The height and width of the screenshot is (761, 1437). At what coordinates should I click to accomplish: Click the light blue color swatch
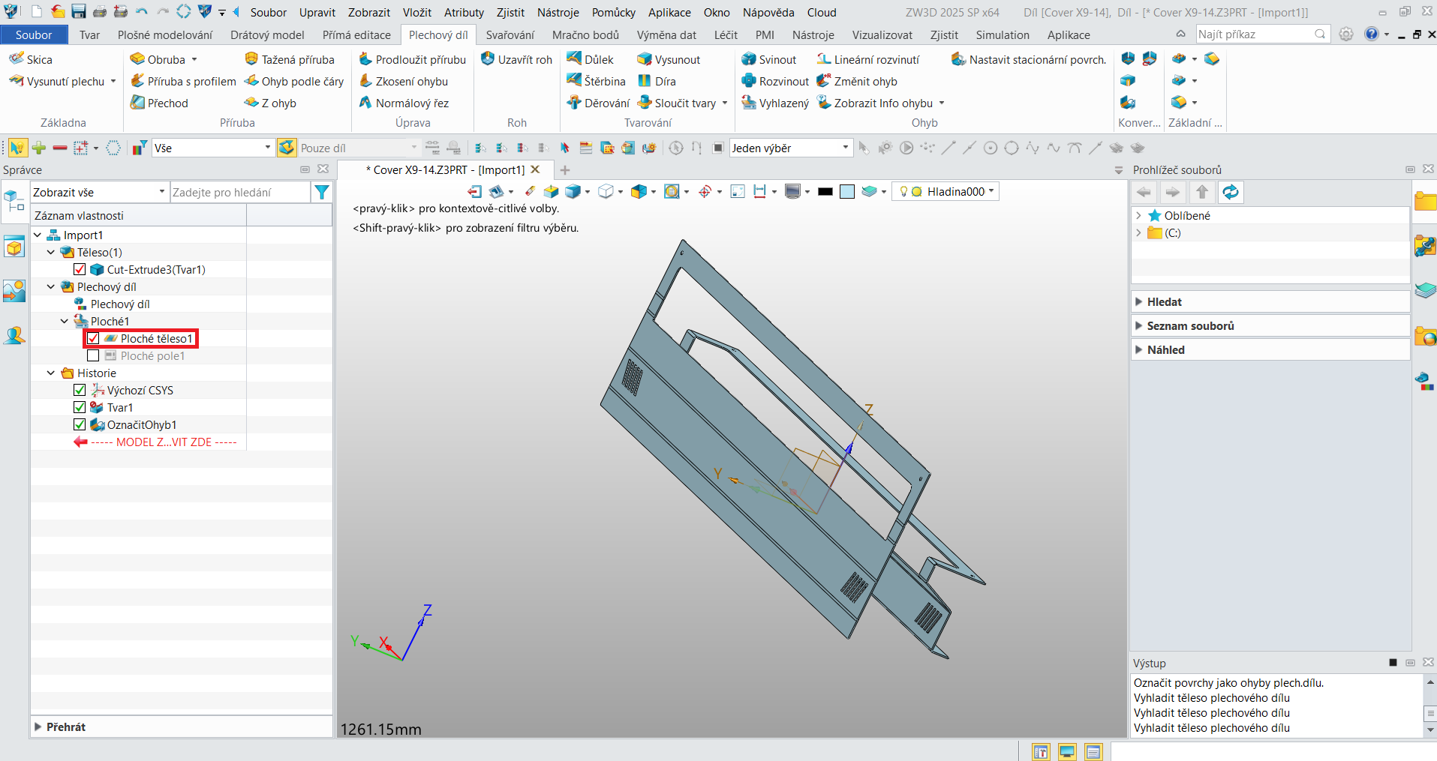[x=847, y=192]
